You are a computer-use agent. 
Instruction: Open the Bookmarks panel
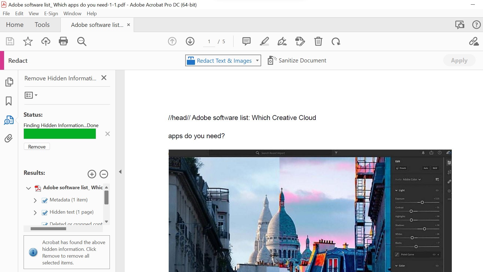click(x=9, y=101)
